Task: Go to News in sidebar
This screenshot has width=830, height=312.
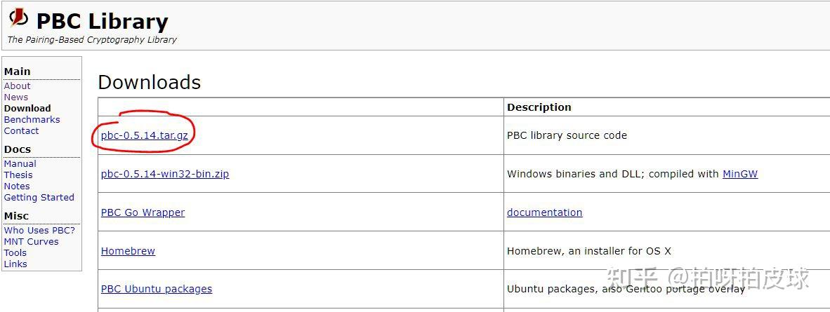Action: 16,97
